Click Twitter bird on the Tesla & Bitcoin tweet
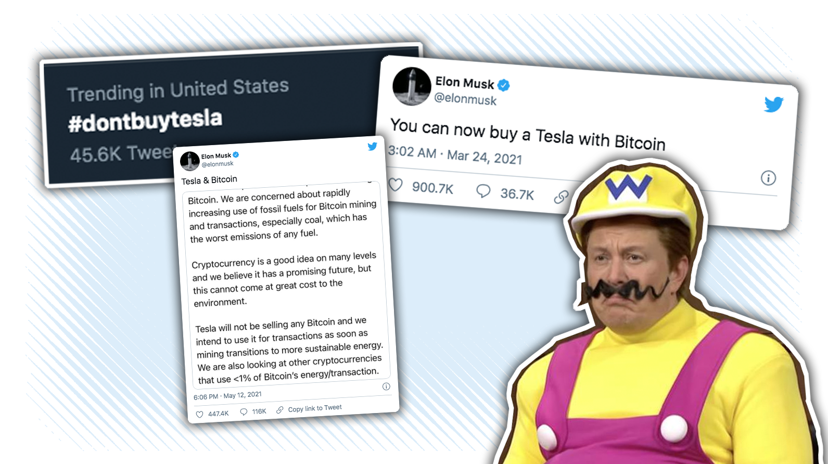This screenshot has height=464, width=828. pyautogui.click(x=372, y=147)
